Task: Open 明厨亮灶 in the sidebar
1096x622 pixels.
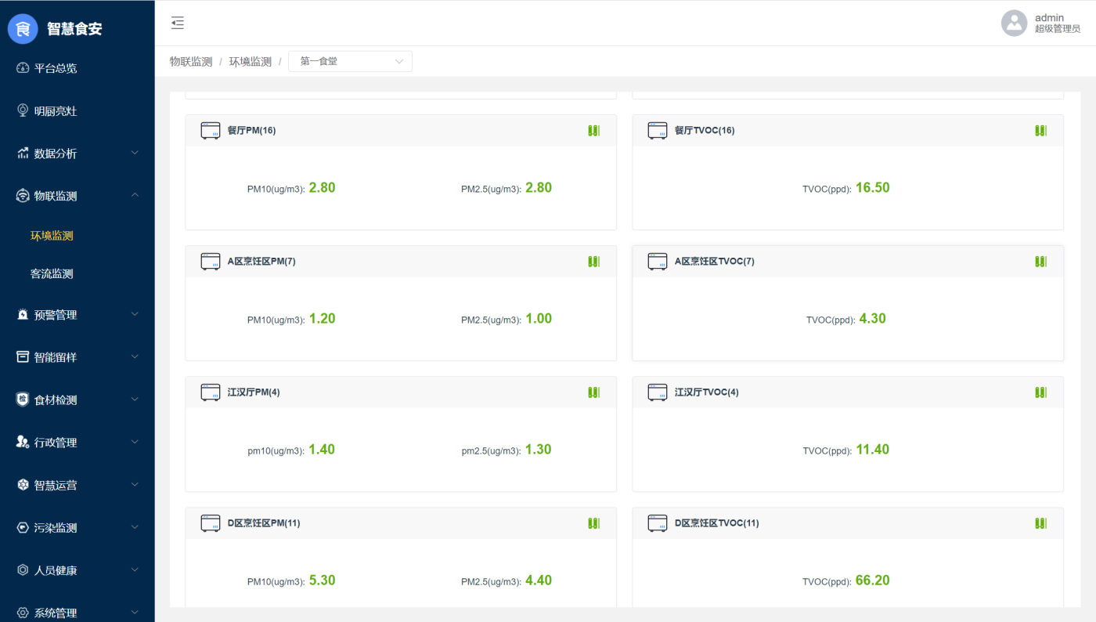Action: coord(55,111)
